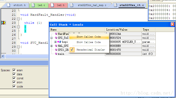The image size is (176, 98).
Task: Click value 08001524 in Location column
Action: [x=123, y=38]
